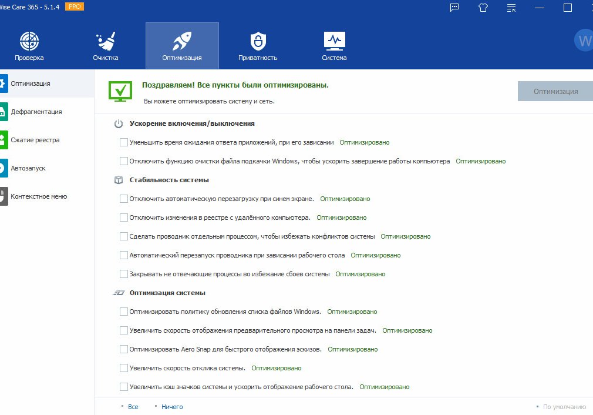This screenshot has height=415, width=593.
Task: Click the speed icon by Оптимизация системы
Action: pyautogui.click(x=119, y=293)
